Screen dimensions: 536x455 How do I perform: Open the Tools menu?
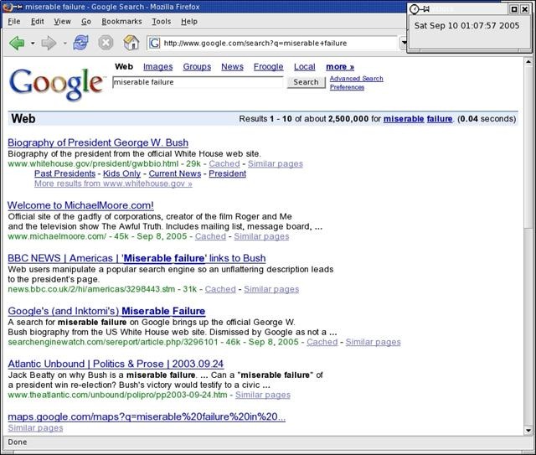tap(161, 21)
